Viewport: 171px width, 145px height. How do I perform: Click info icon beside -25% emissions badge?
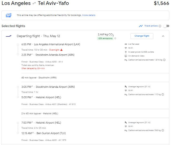point(115,39)
